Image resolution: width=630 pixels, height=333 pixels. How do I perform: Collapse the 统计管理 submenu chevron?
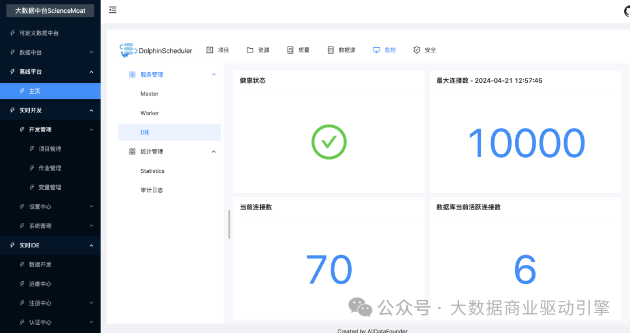(213, 152)
